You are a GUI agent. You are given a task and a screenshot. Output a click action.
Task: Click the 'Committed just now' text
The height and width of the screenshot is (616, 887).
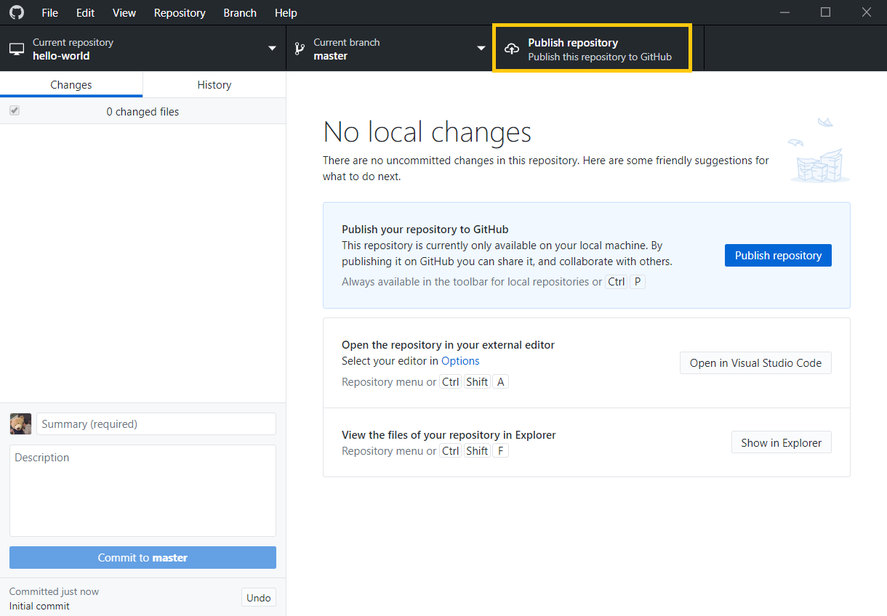click(54, 591)
